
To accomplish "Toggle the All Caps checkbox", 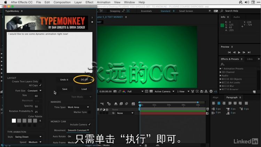I will pos(40,85).
